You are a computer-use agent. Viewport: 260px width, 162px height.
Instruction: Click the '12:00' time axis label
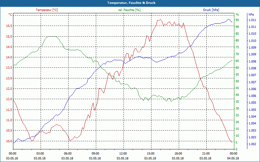coord(123,153)
